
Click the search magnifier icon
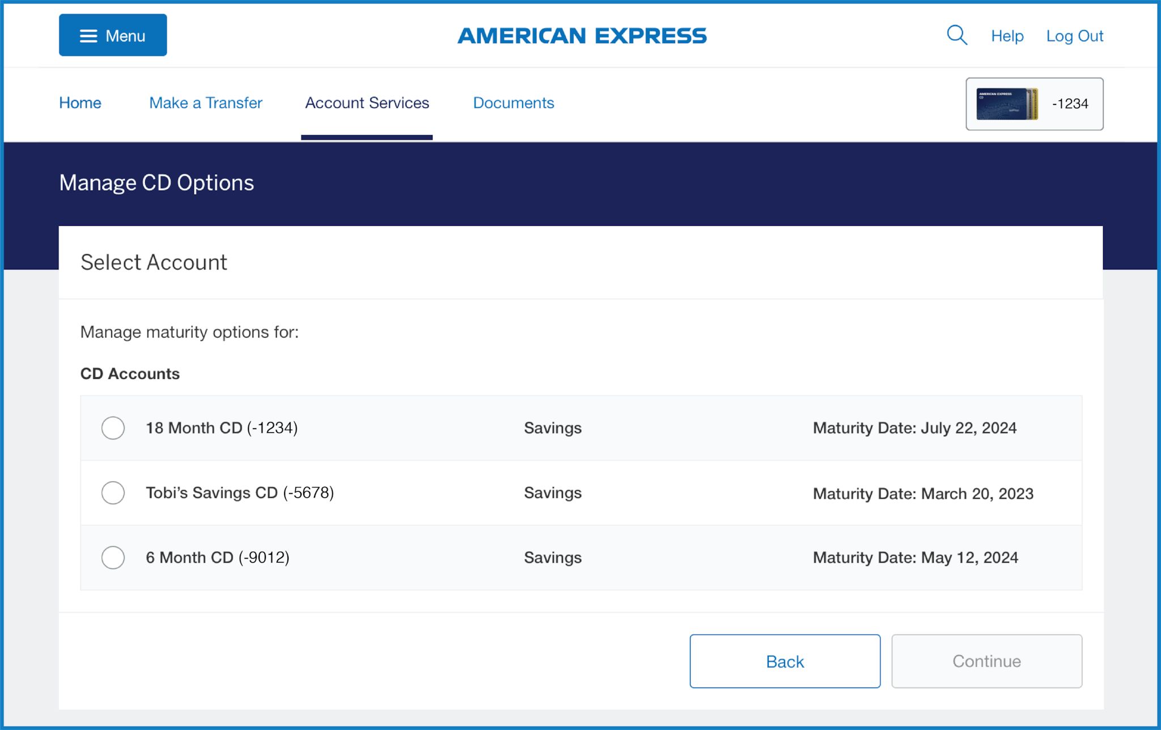click(956, 35)
